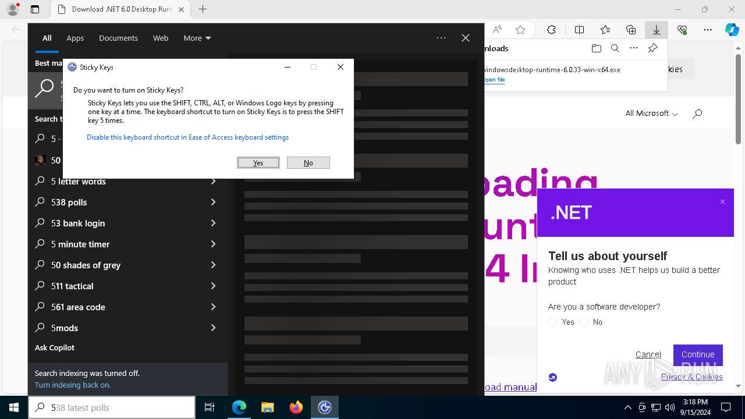Search downloads magnifier icon
Viewport: 745px width, 419px height.
click(615, 48)
